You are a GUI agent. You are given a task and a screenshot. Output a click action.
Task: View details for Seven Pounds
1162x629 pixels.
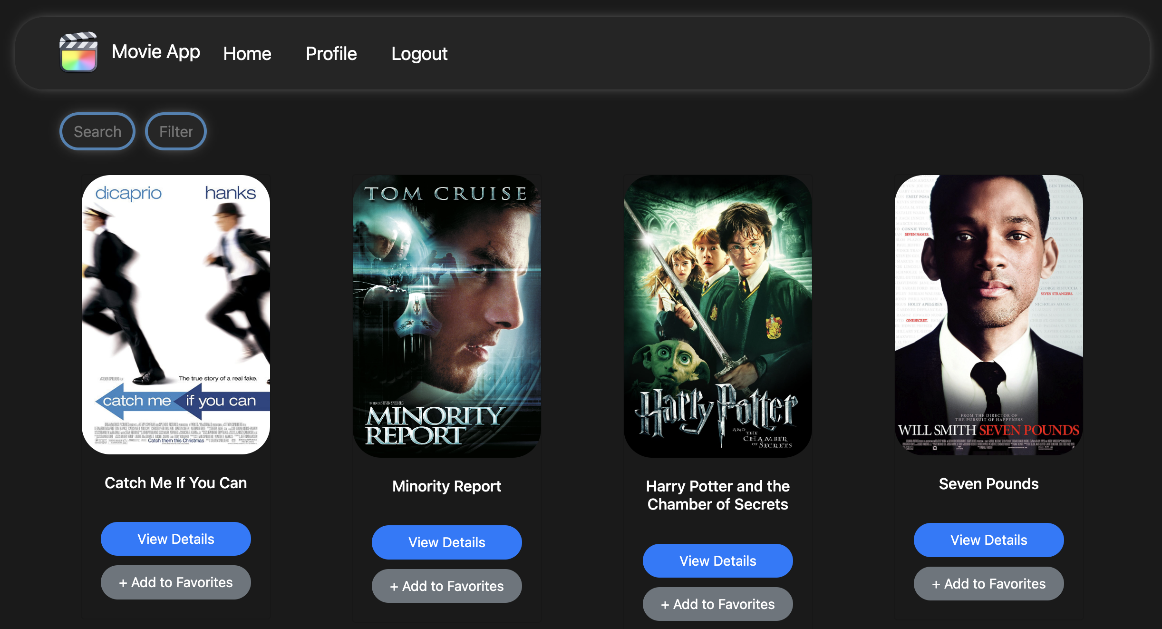[988, 540]
